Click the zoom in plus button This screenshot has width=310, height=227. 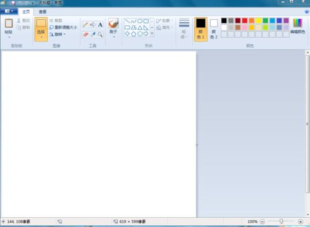pyautogui.click(x=301, y=221)
